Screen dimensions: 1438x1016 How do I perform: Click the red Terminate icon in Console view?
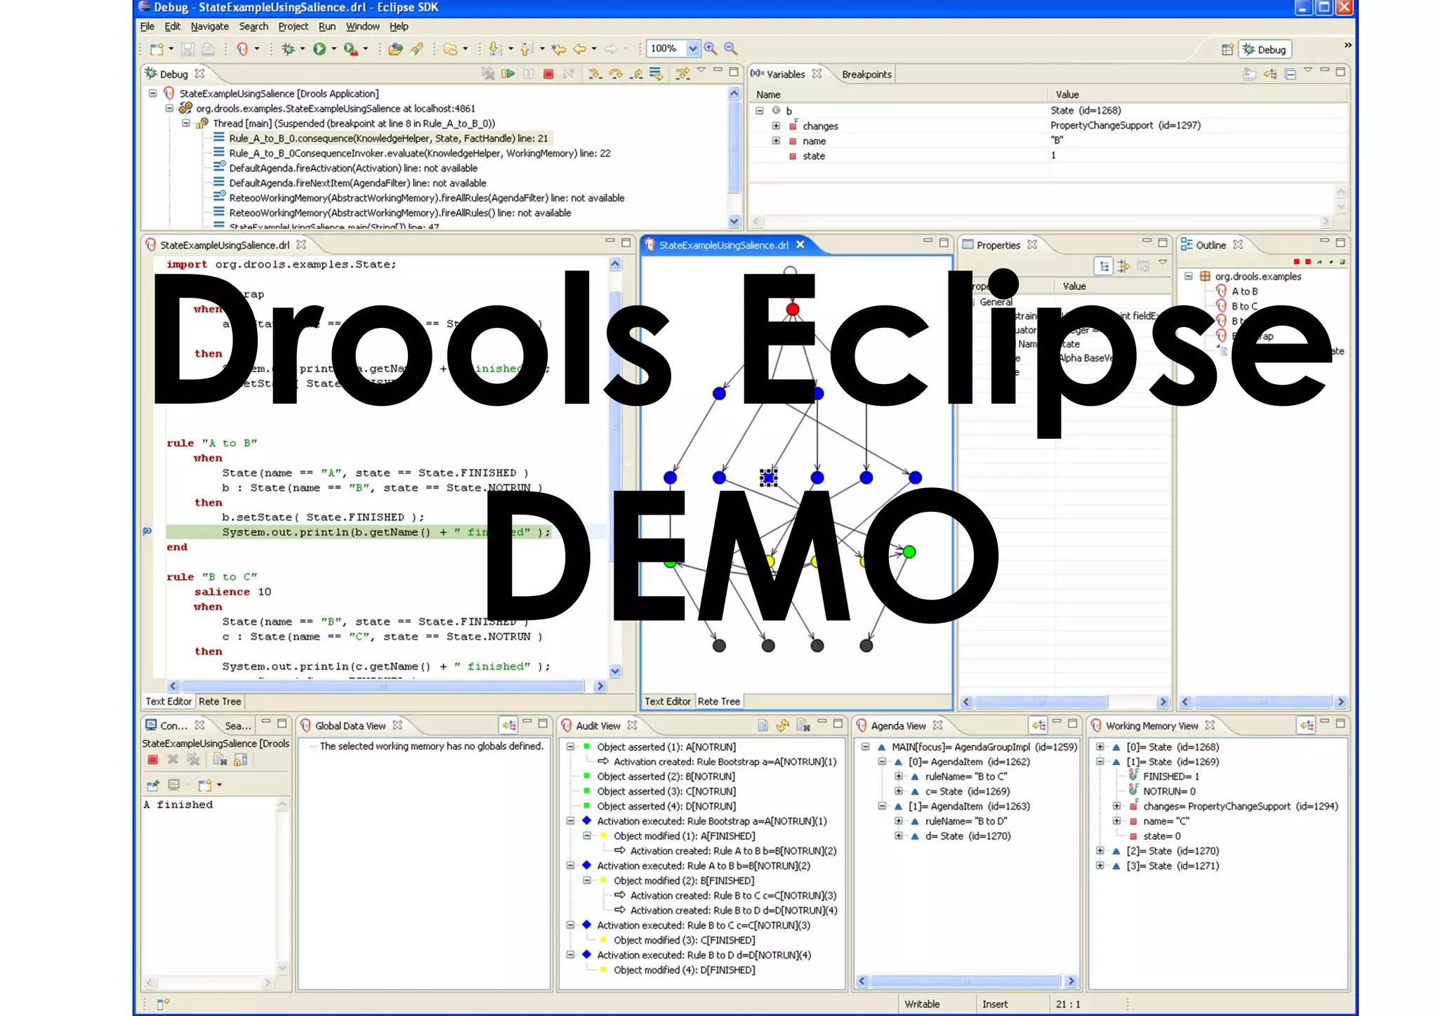[152, 760]
